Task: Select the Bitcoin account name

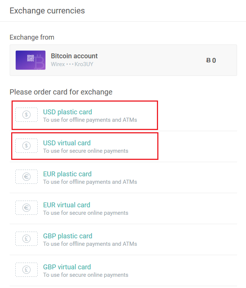Action: pos(74,56)
